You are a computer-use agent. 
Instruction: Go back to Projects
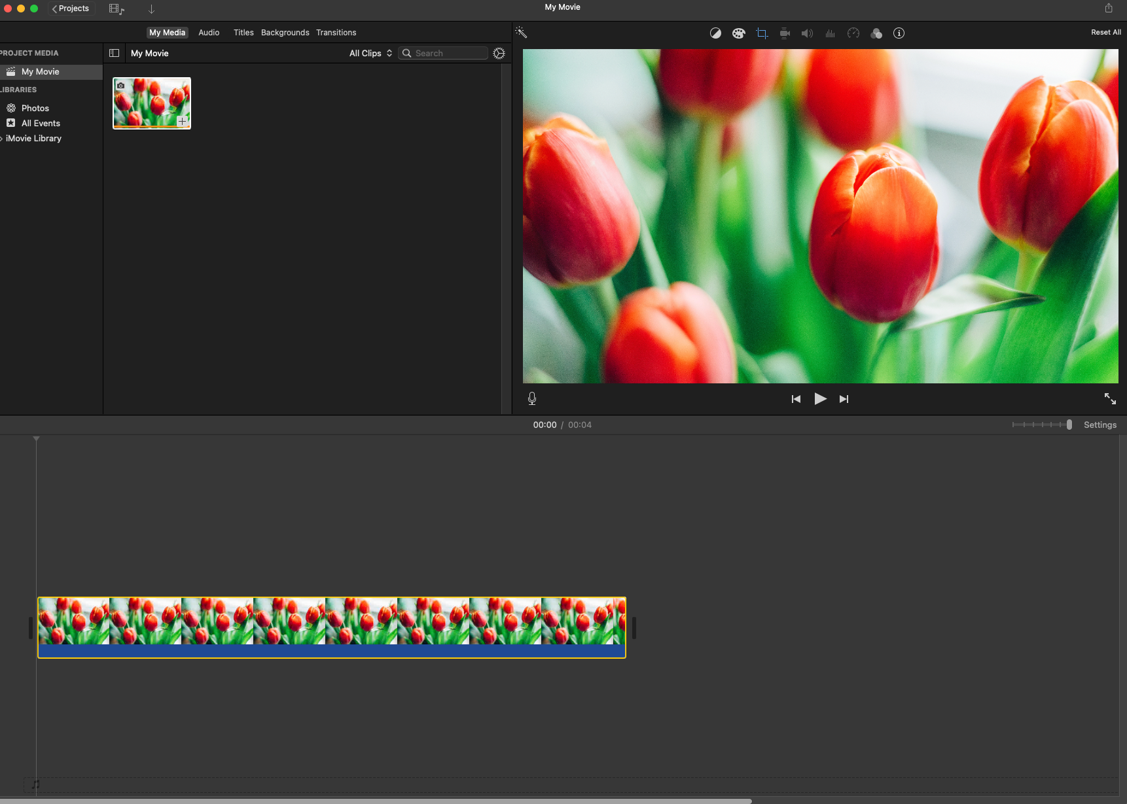coord(71,9)
